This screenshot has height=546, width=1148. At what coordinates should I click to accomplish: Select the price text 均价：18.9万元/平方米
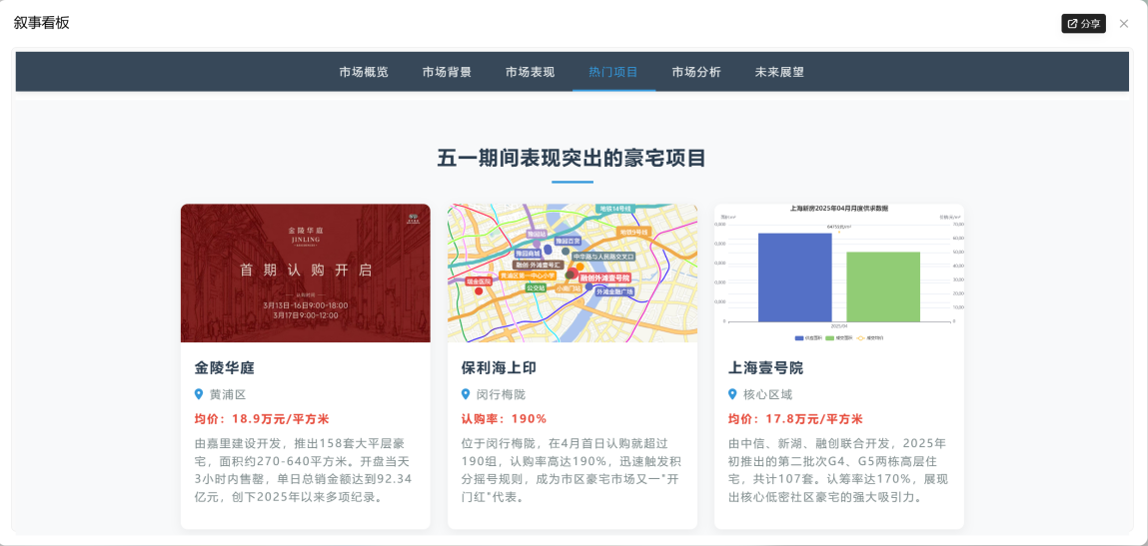(262, 419)
